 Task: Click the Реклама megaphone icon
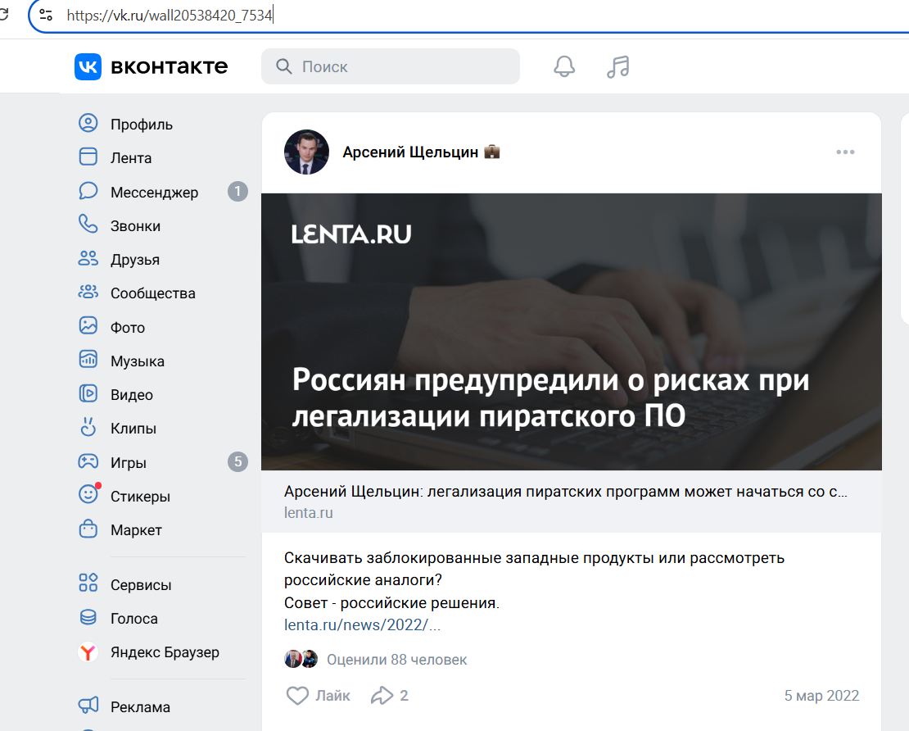pyautogui.click(x=88, y=706)
